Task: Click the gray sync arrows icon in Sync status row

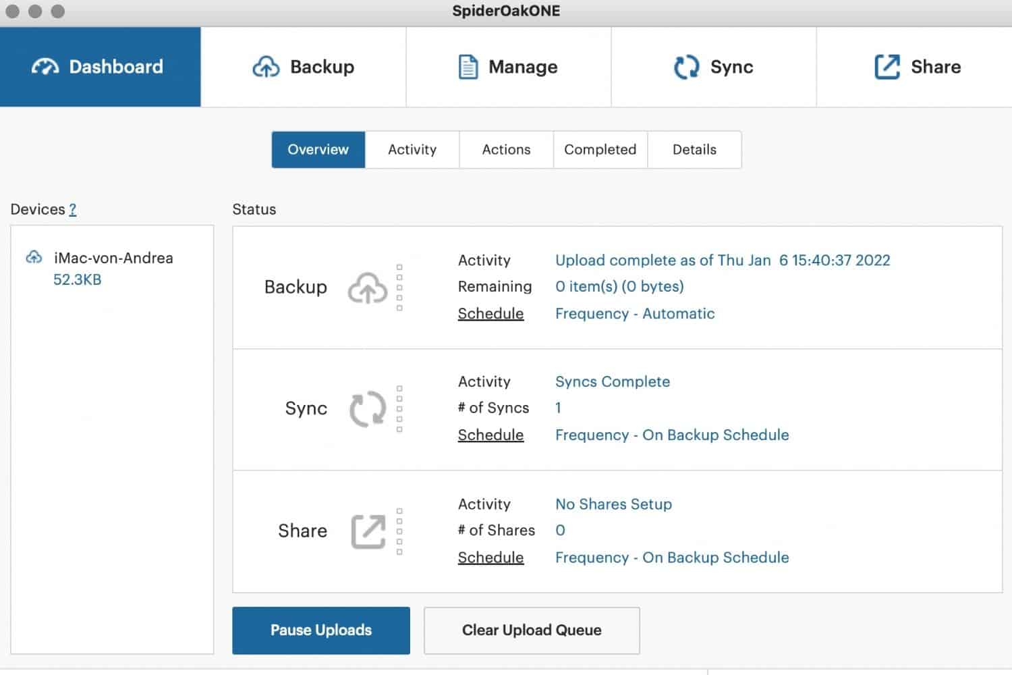Action: click(x=368, y=409)
